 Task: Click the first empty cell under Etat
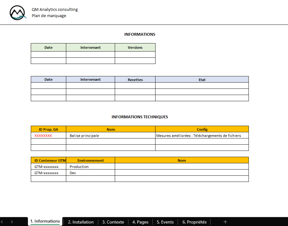pyautogui.click(x=202, y=86)
